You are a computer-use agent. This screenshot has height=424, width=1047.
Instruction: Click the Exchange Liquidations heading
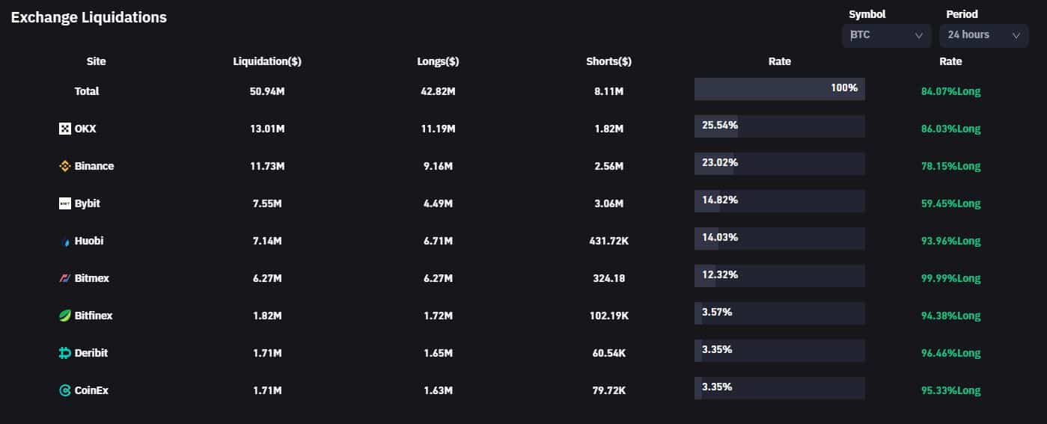pyautogui.click(x=88, y=17)
